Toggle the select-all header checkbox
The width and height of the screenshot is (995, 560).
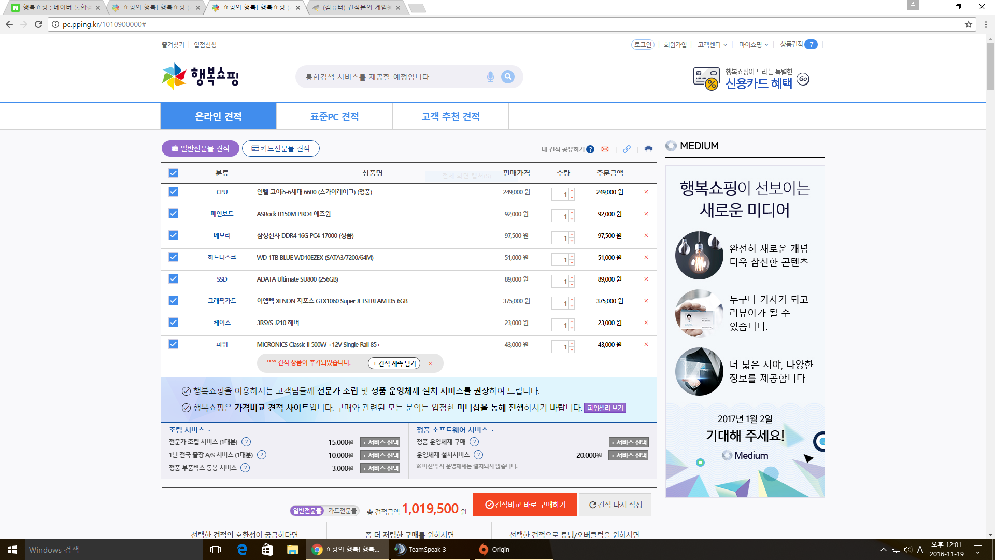pos(173,173)
